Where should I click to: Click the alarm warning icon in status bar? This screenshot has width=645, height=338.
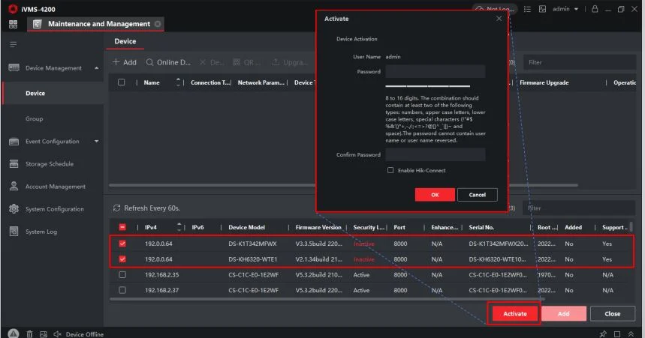pyautogui.click(x=14, y=334)
